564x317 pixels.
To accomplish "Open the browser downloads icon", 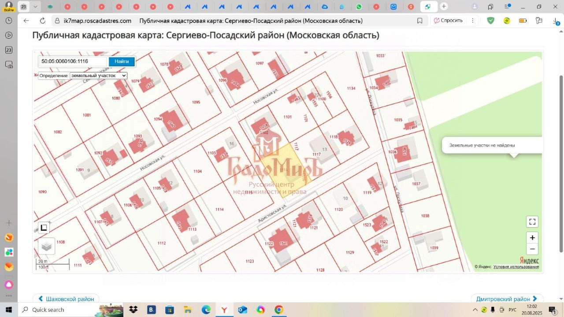I will click(556, 21).
